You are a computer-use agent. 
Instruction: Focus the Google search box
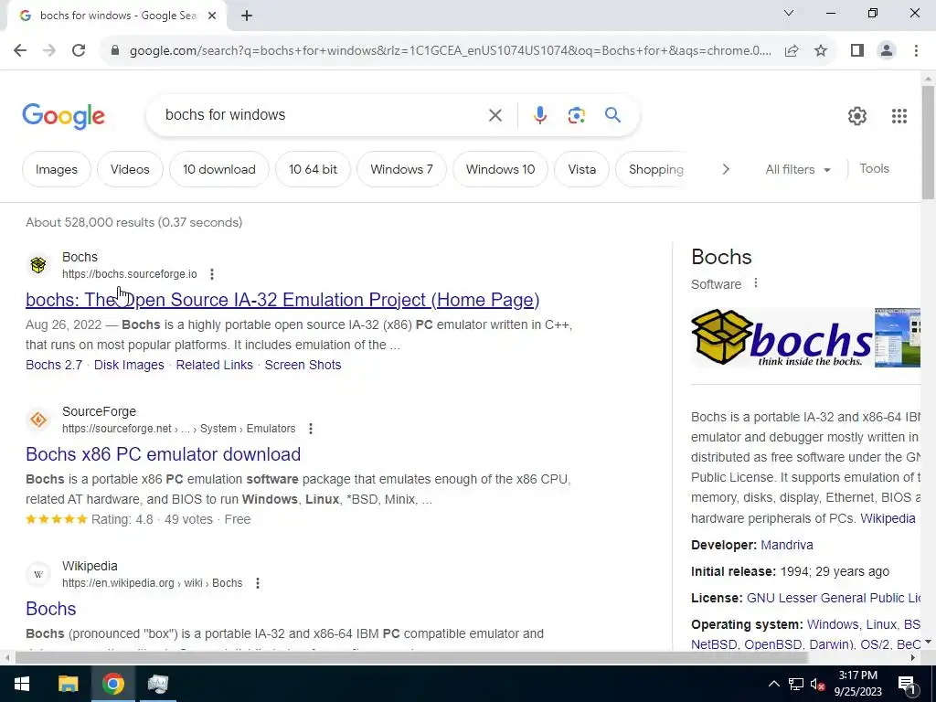pos(323,114)
